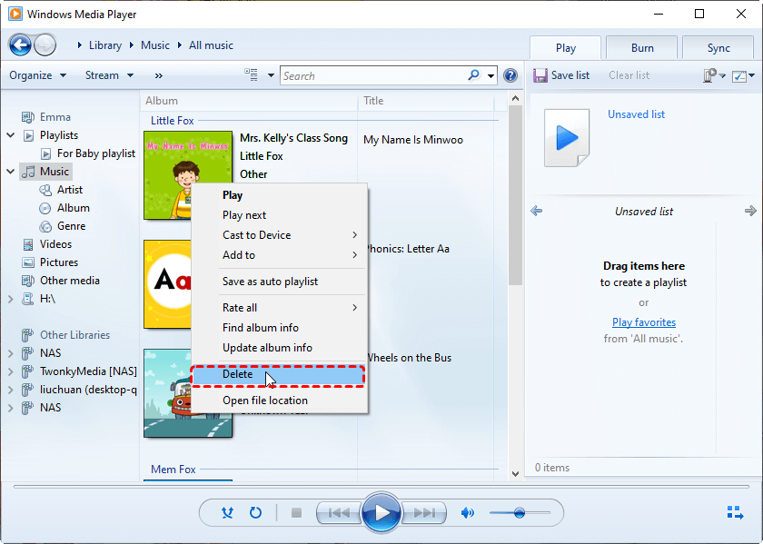Open the view options dropdown arrow

coord(271,75)
